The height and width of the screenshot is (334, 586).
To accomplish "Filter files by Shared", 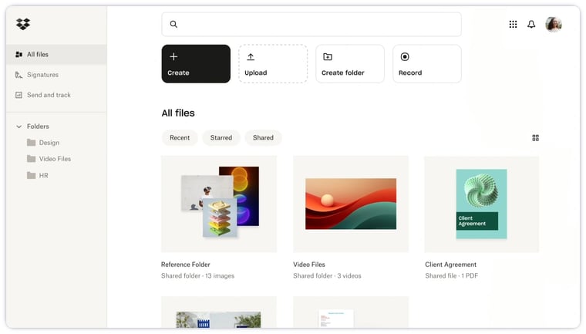I will 263,138.
